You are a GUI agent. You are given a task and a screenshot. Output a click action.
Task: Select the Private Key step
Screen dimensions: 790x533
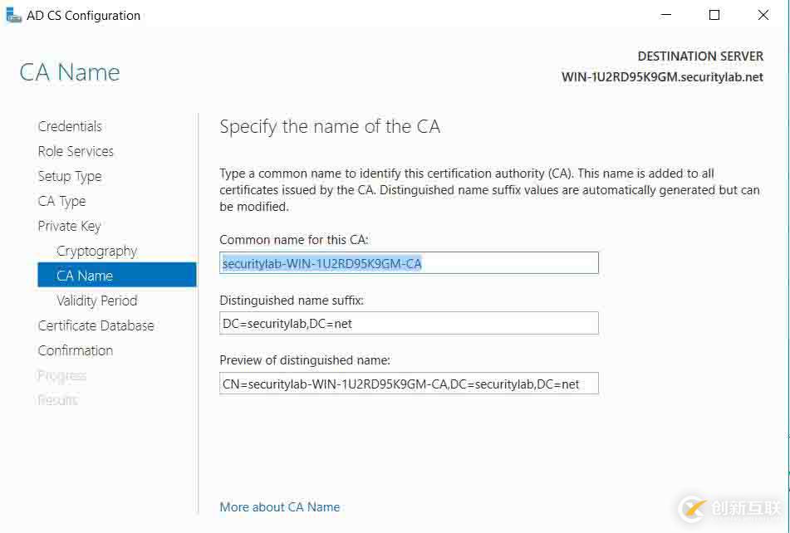click(69, 226)
